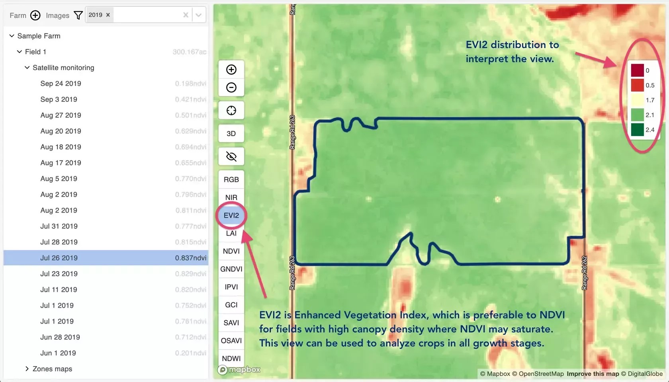669x382 pixels.
Task: Activate the GNDVI index layer
Action: 231,269
